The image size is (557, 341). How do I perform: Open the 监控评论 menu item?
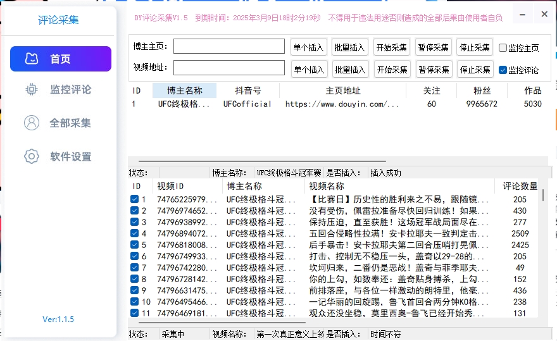pyautogui.click(x=70, y=89)
